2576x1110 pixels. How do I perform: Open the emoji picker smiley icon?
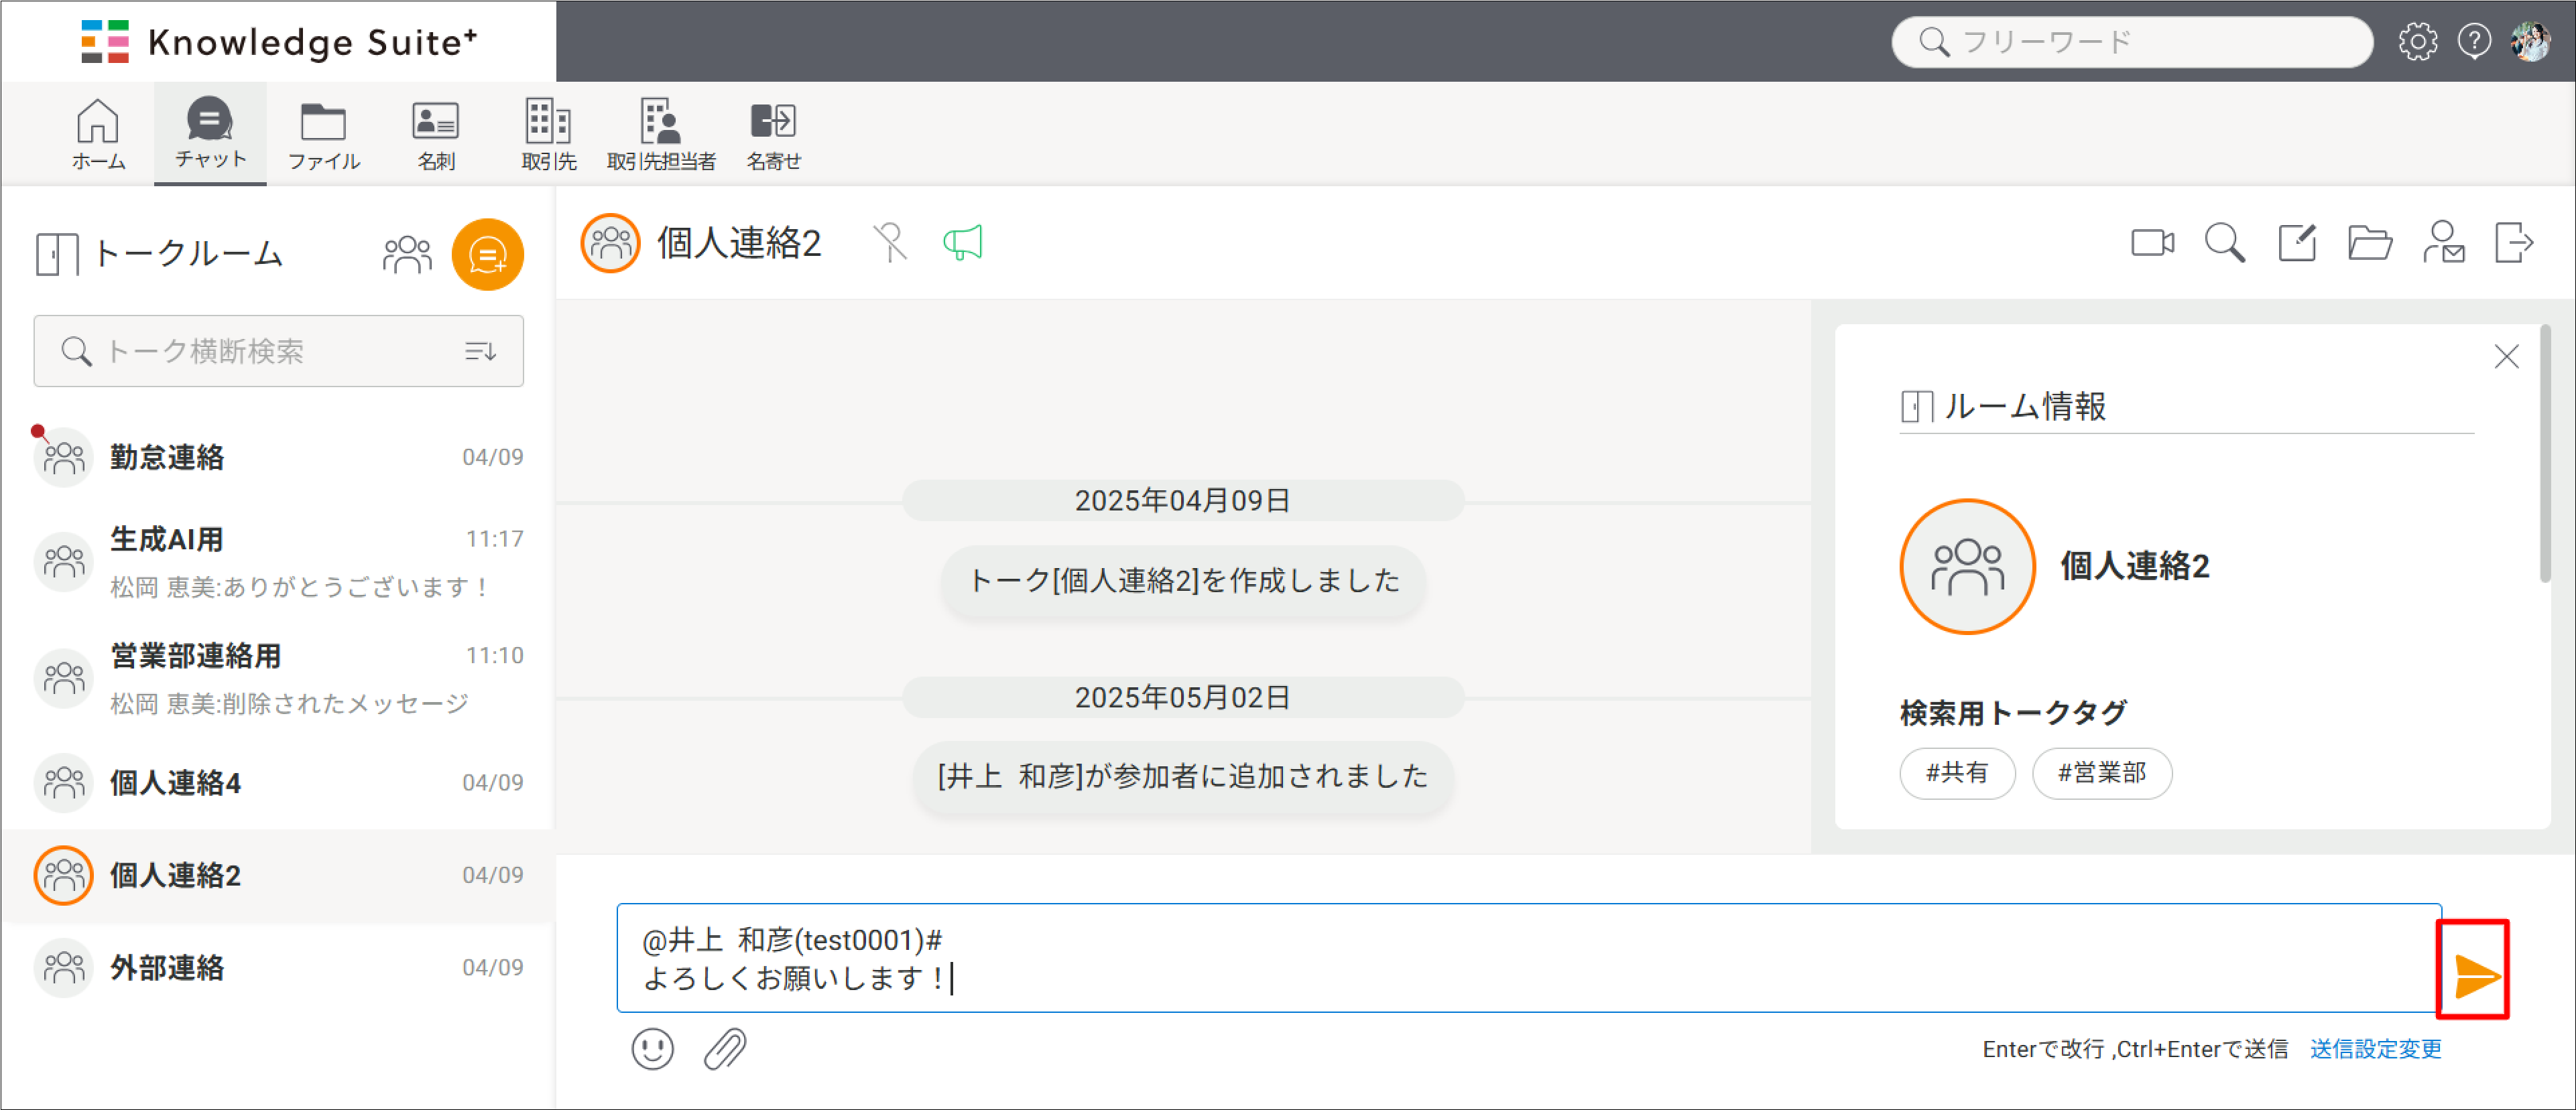tap(652, 1049)
